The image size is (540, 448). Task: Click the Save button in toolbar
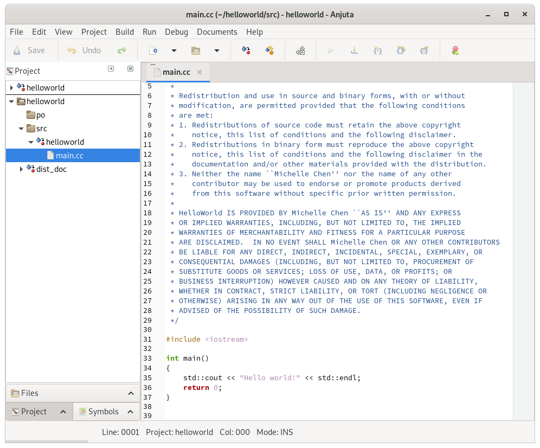29,50
